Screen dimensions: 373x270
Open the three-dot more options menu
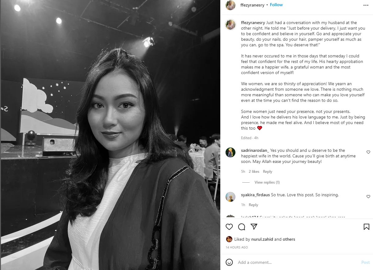[366, 5]
